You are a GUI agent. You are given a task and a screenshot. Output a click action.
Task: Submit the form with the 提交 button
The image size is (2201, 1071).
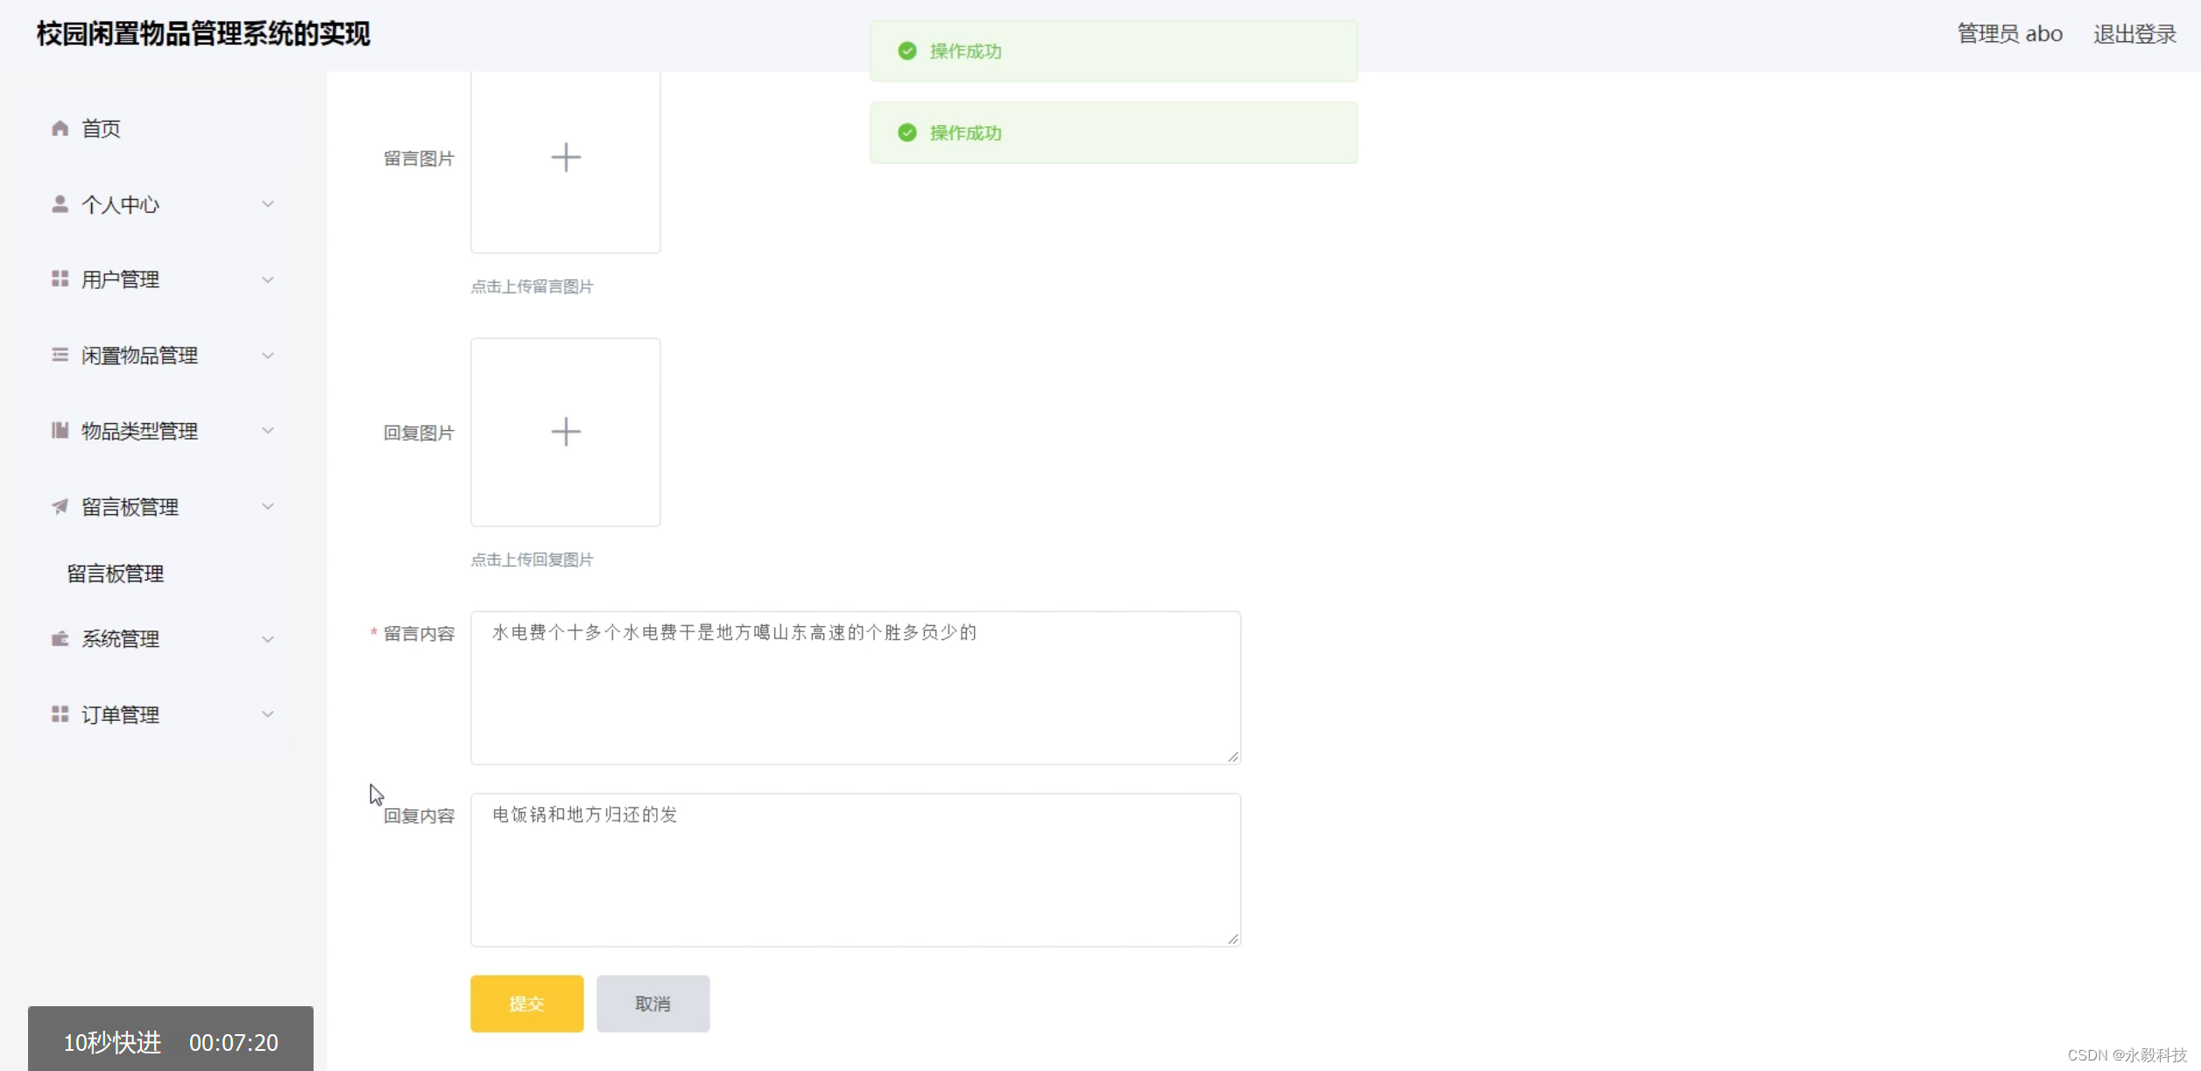[x=526, y=1004]
